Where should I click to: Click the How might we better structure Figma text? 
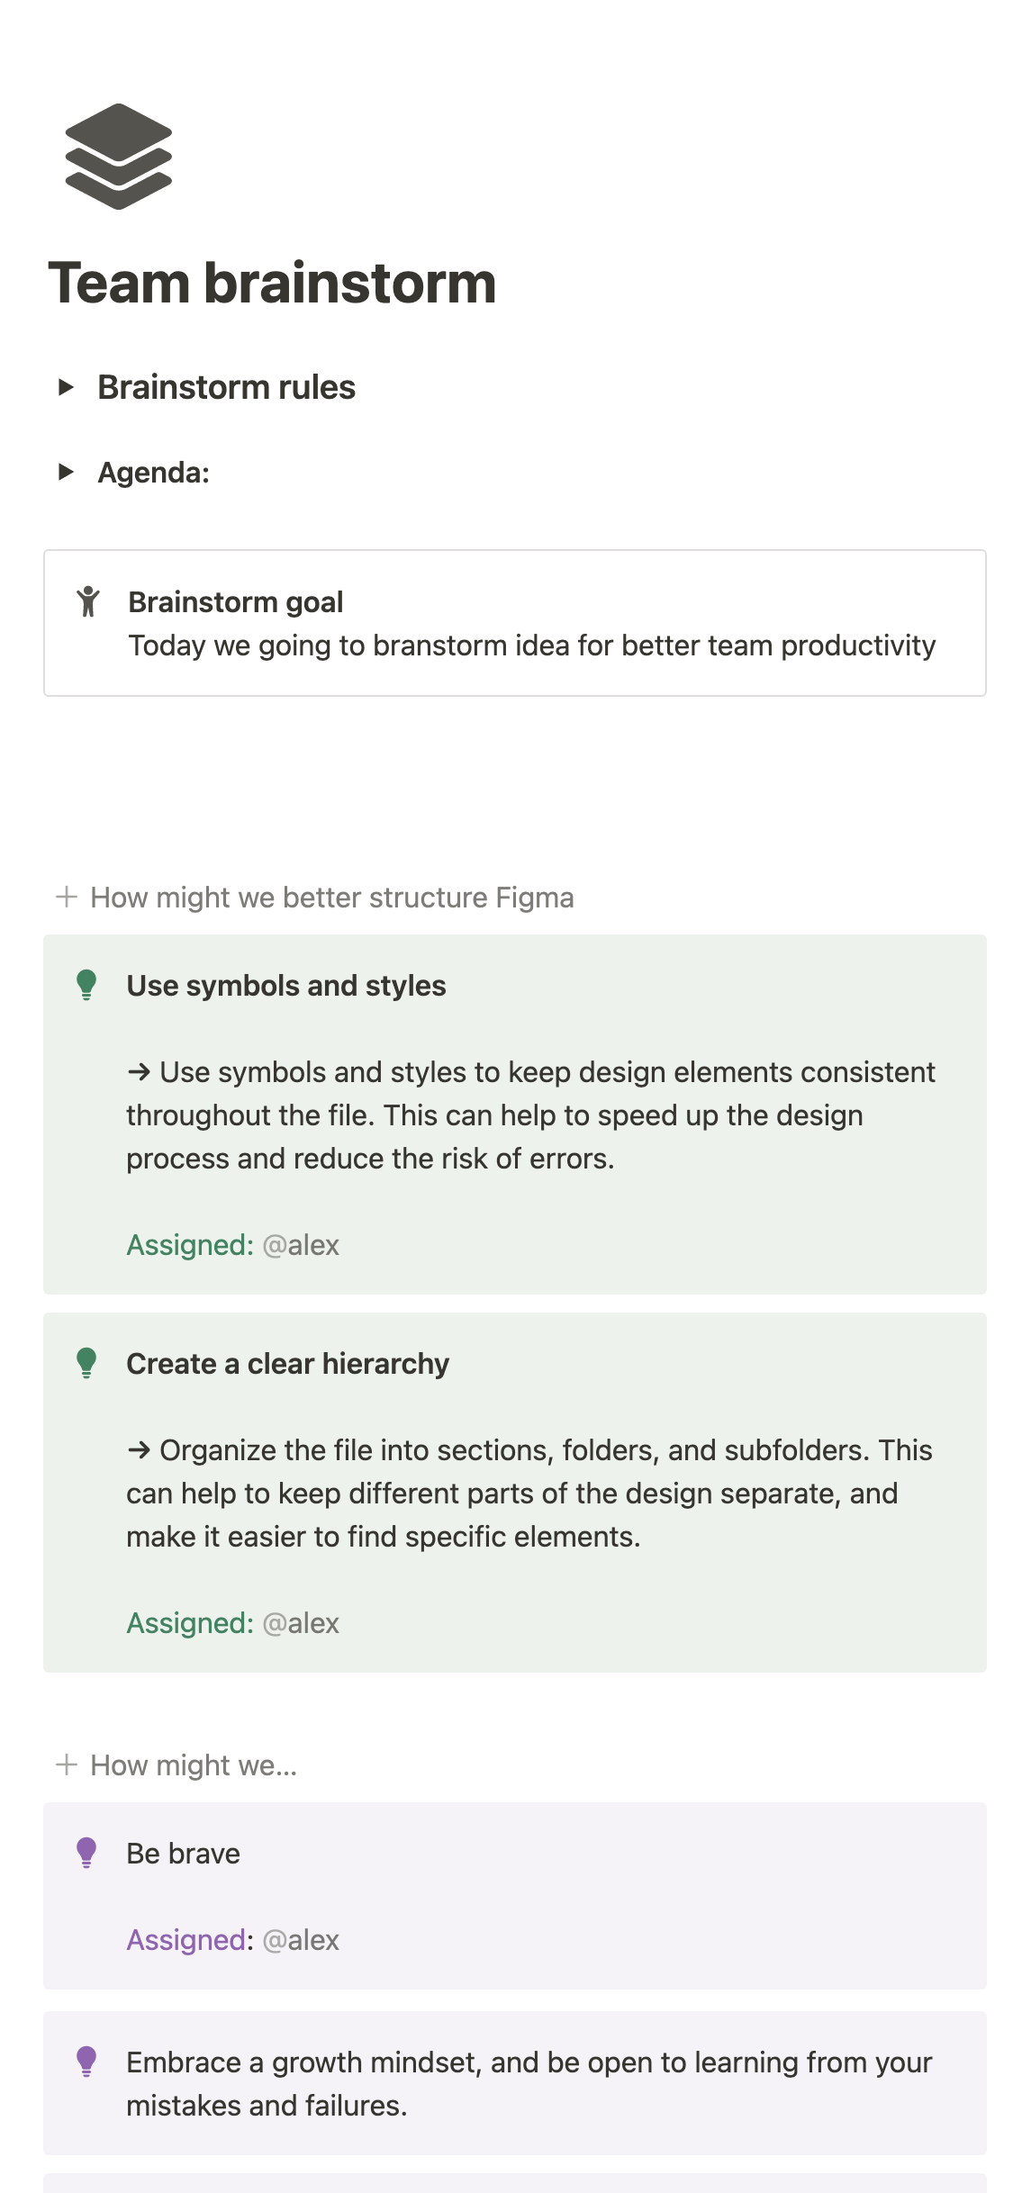point(331,898)
